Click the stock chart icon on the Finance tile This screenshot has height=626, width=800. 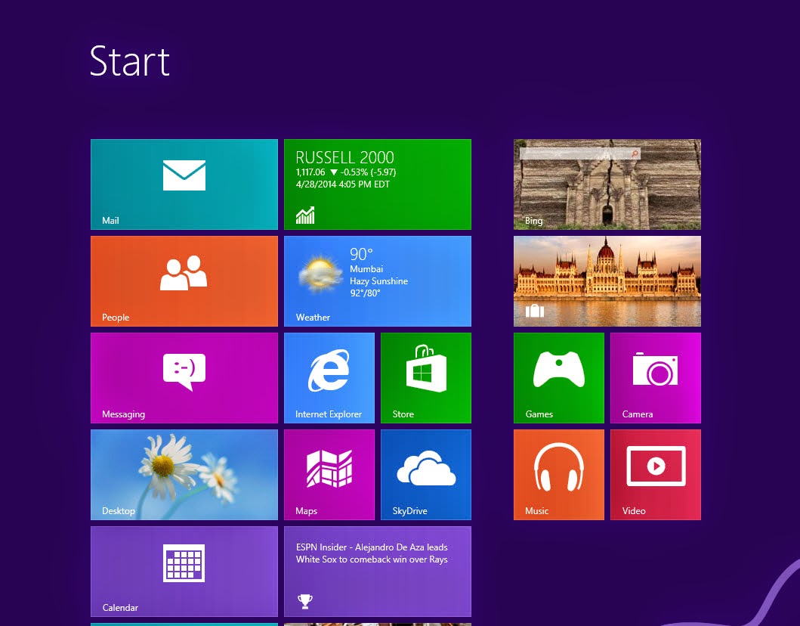pos(305,215)
